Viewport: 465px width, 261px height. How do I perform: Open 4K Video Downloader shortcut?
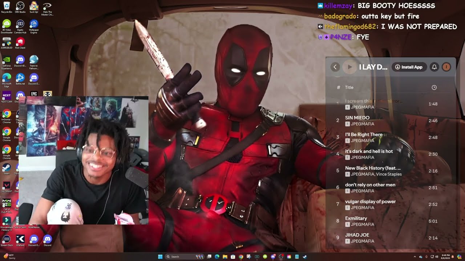click(x=7, y=26)
